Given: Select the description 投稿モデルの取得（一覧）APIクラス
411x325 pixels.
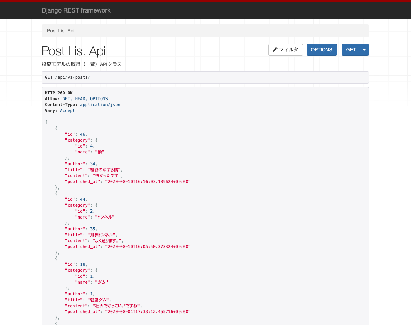Looking at the screenshot, I should [82, 64].
